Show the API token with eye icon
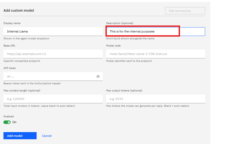Image resolution: width=234 pixels, height=144 pixels. click(x=98, y=77)
